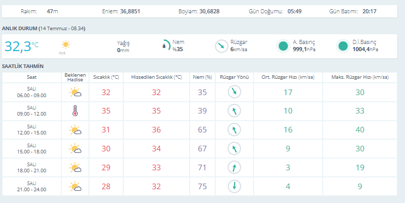
Task: Click the Sıcaklık (°C) column header
Action: [106, 77]
